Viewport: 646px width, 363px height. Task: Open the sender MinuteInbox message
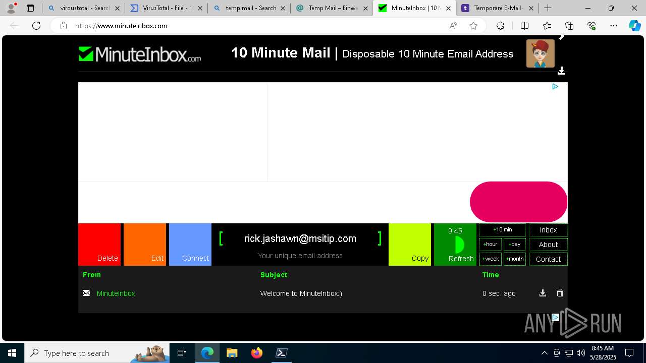tap(116, 293)
